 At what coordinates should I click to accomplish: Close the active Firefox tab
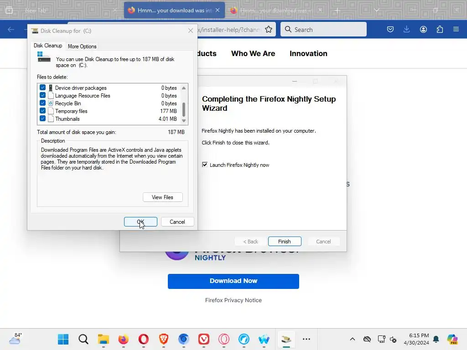coord(218,10)
